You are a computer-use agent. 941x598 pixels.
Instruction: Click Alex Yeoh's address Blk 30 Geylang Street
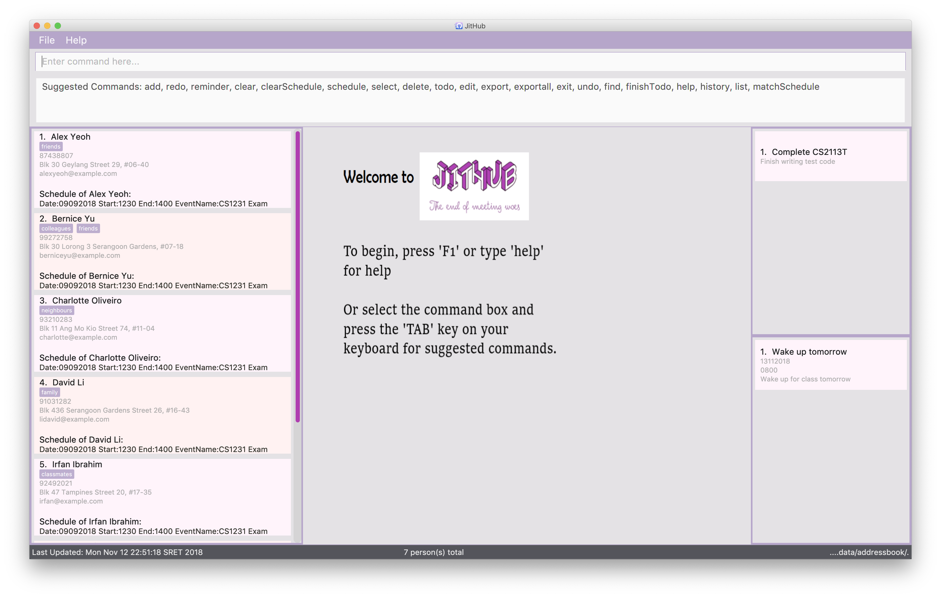(x=94, y=164)
